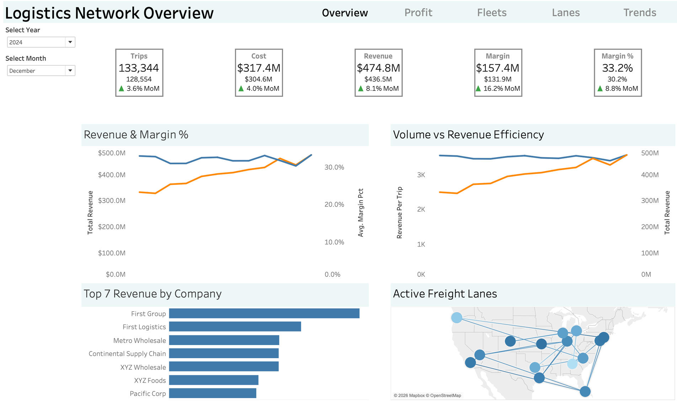Expand the Select Month dropdown arrow

[x=70, y=70]
